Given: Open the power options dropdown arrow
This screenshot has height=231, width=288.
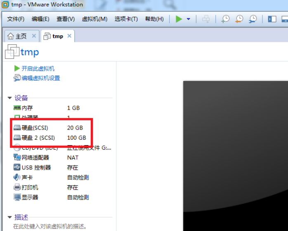Looking at the screenshot, I should (x=189, y=19).
